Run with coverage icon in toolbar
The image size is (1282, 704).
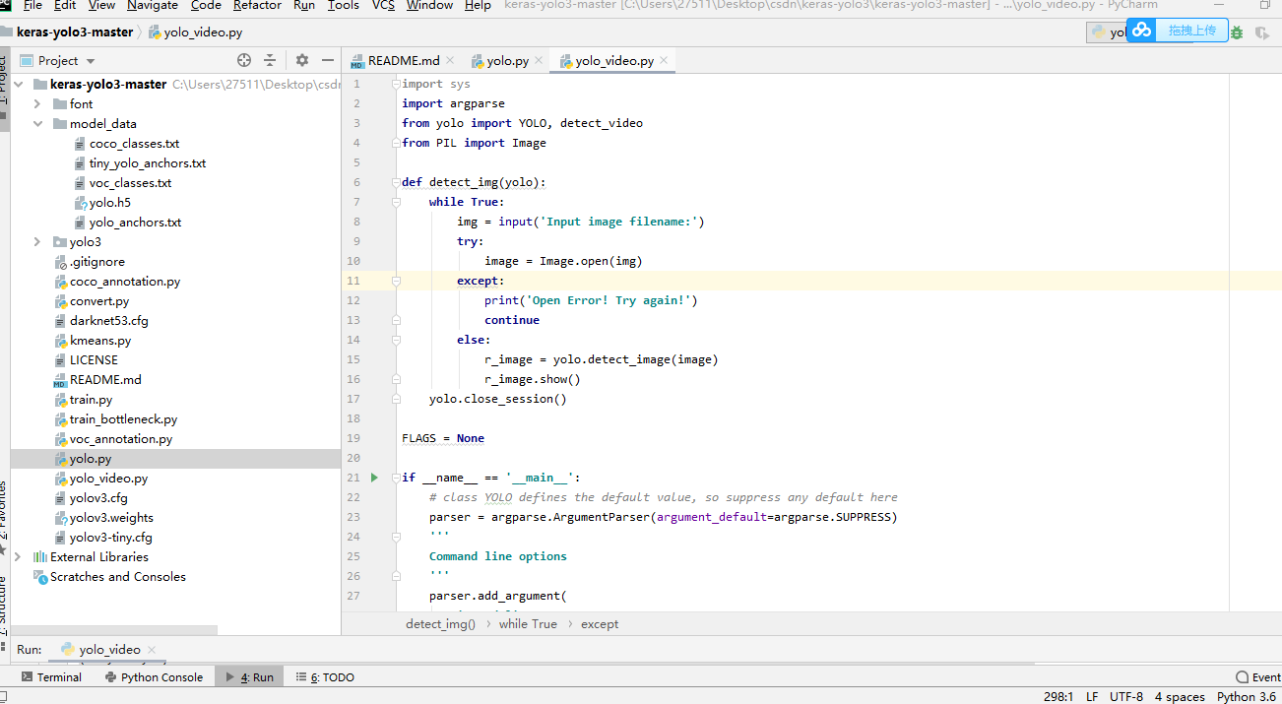(x=1261, y=32)
